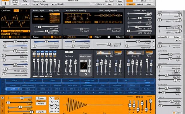Click the LFO power icon
Viewport: 185px width, 114px height.
coord(2,98)
